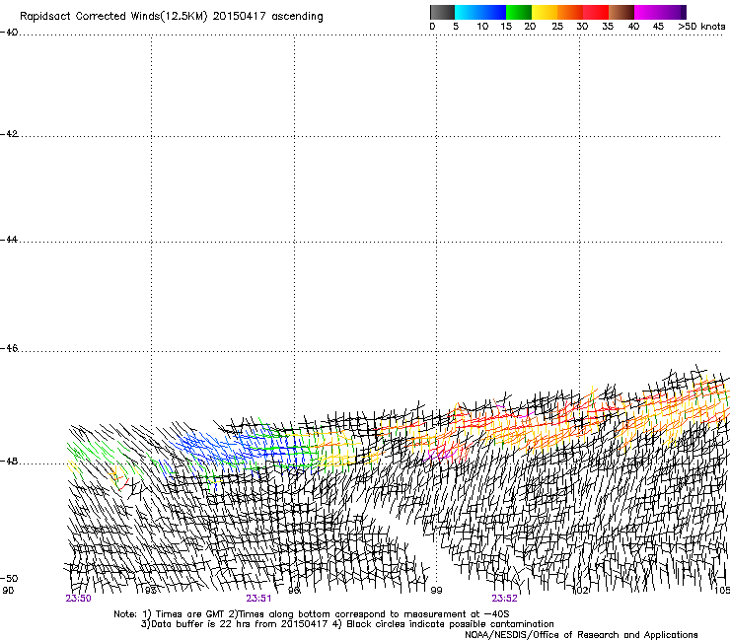Click the green 15-20 knots color segment
This screenshot has height=641, width=730.
(519, 12)
